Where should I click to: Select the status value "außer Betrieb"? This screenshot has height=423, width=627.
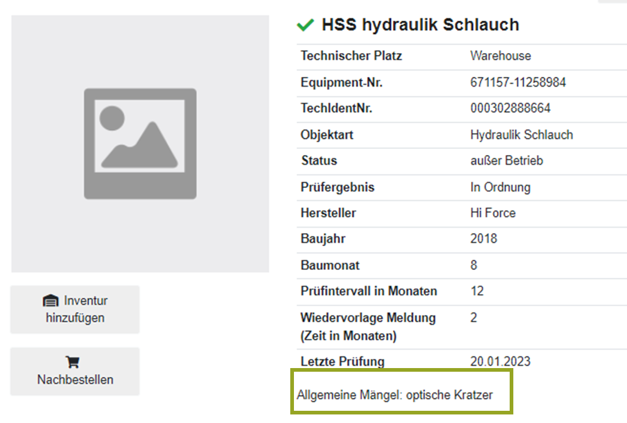pyautogui.click(x=507, y=161)
